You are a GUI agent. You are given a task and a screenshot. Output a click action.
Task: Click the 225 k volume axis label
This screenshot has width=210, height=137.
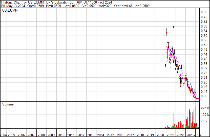point(204,108)
